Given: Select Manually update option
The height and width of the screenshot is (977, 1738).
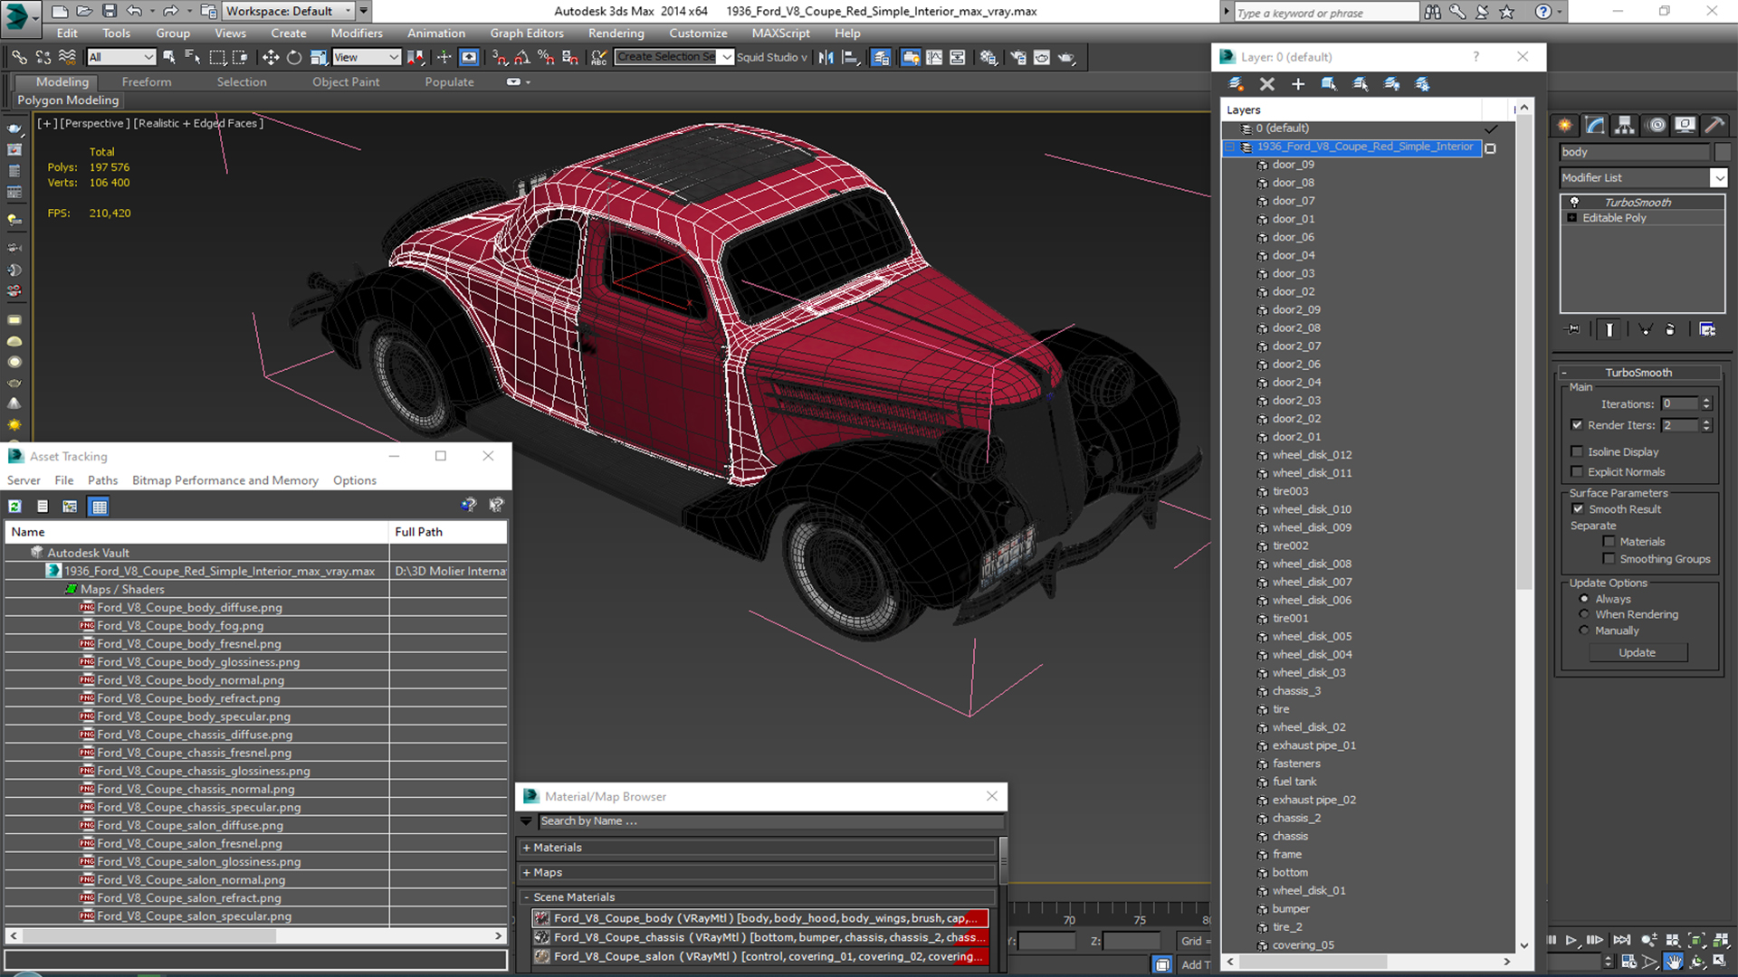Looking at the screenshot, I should [1584, 631].
